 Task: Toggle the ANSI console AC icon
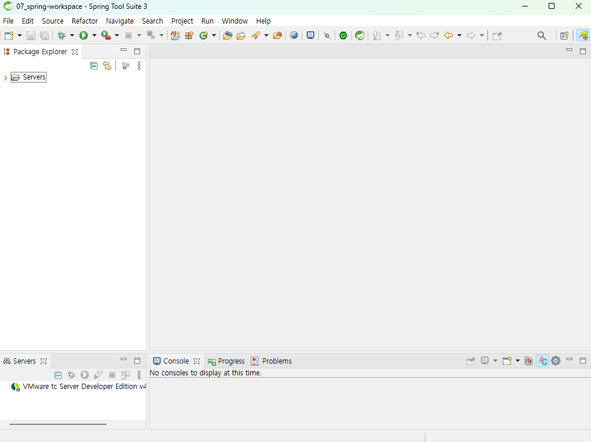542,361
